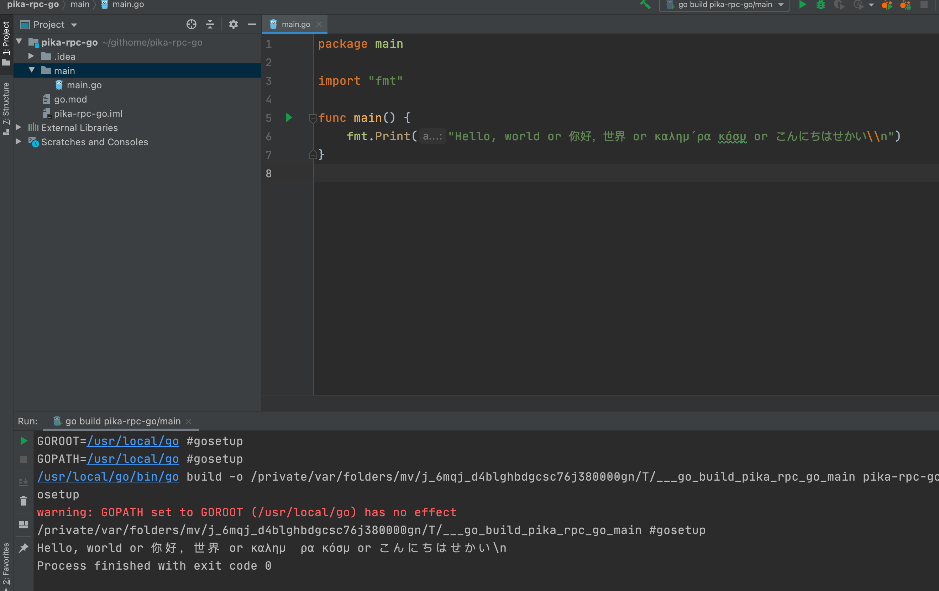Screen dimensions: 939x591
Task: Open Project panel gear settings
Action: coord(233,25)
